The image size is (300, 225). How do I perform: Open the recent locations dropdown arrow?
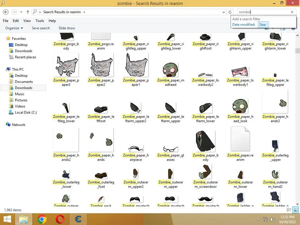pos(21,12)
